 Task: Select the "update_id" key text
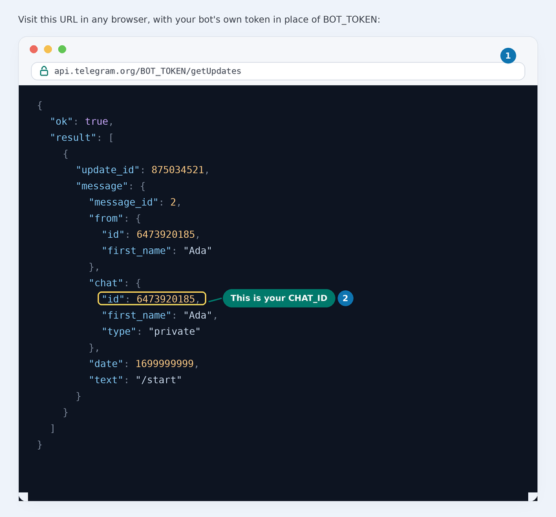pyautogui.click(x=108, y=170)
